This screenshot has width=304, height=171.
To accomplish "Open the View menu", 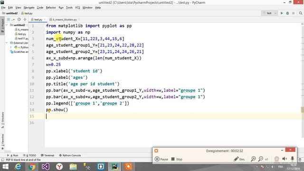I will [18, 8].
